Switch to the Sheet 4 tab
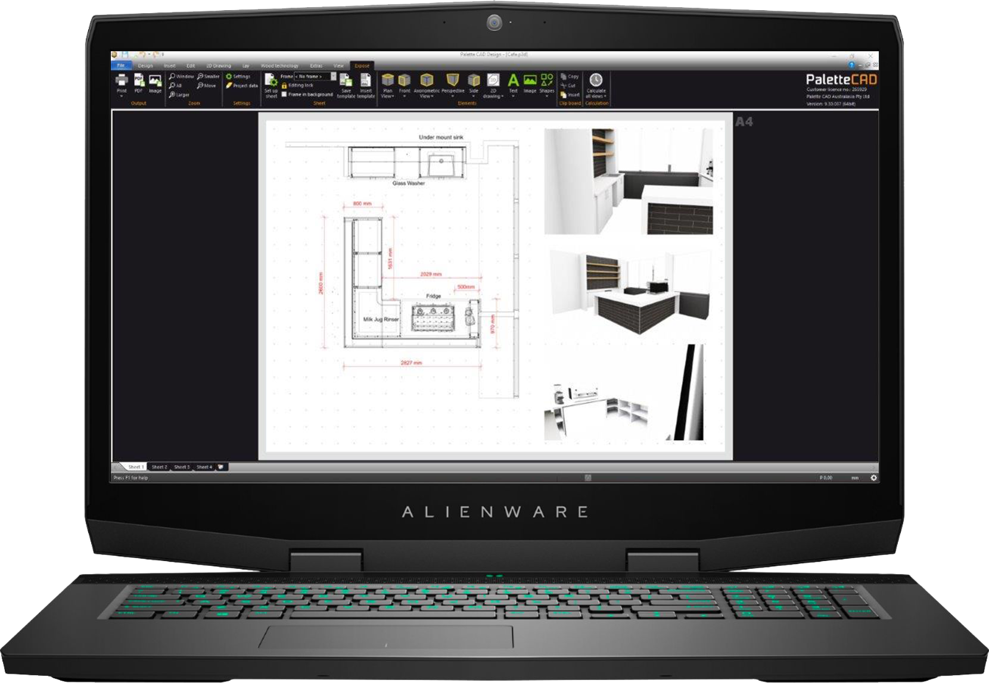The width and height of the screenshot is (989, 683). (204, 467)
